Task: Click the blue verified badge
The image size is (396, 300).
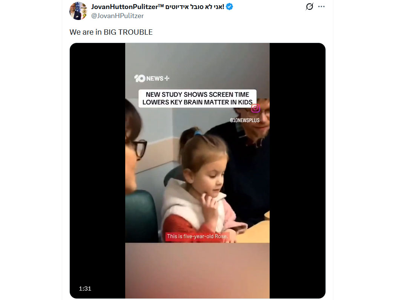Action: click(229, 6)
